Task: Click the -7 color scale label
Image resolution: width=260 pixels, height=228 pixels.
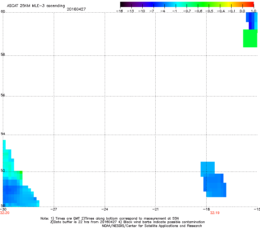Action: [x=152, y=11]
